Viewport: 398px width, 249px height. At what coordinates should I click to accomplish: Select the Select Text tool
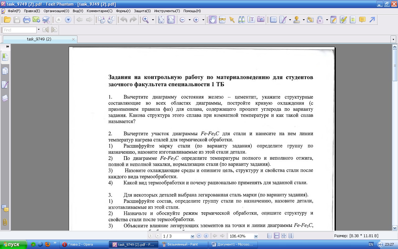pyautogui.click(x=251, y=20)
